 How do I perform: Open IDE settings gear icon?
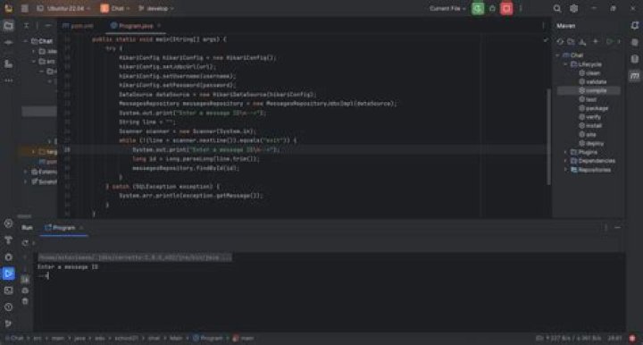pyautogui.click(x=573, y=8)
